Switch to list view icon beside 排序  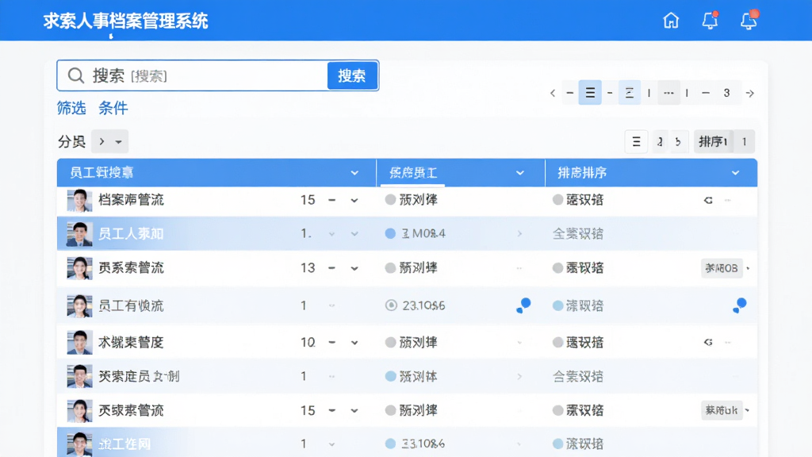[637, 141]
